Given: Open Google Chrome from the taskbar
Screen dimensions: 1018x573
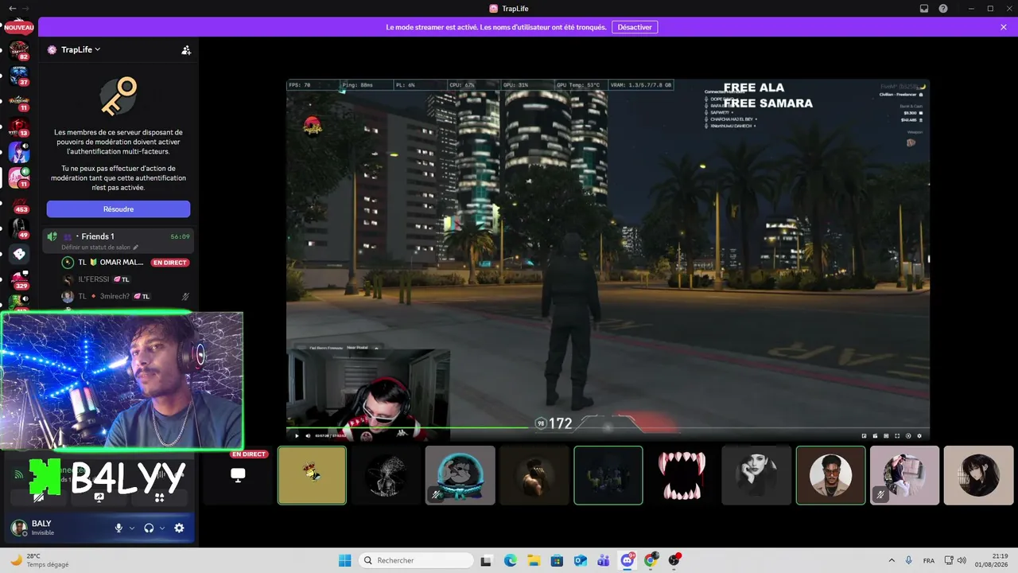Looking at the screenshot, I should pos(651,560).
